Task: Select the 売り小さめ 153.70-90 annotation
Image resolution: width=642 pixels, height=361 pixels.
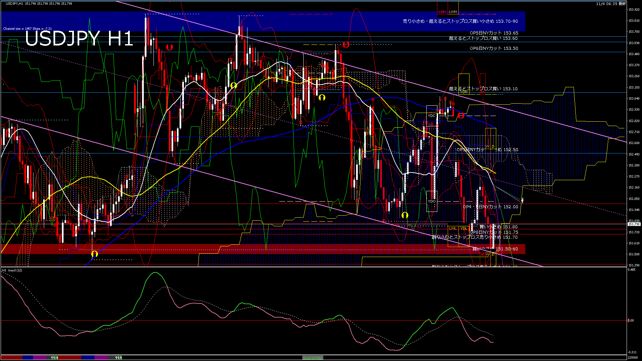Action: (x=460, y=21)
